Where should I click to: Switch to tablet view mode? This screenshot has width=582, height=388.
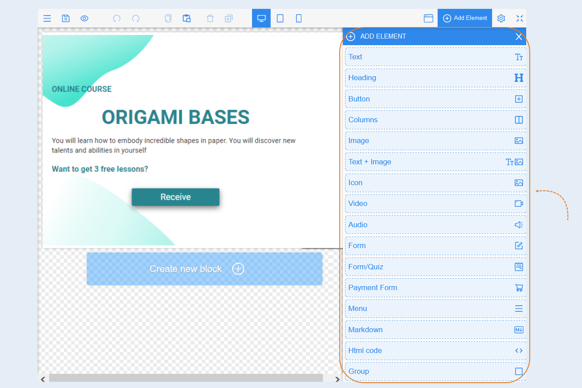pyautogui.click(x=280, y=18)
